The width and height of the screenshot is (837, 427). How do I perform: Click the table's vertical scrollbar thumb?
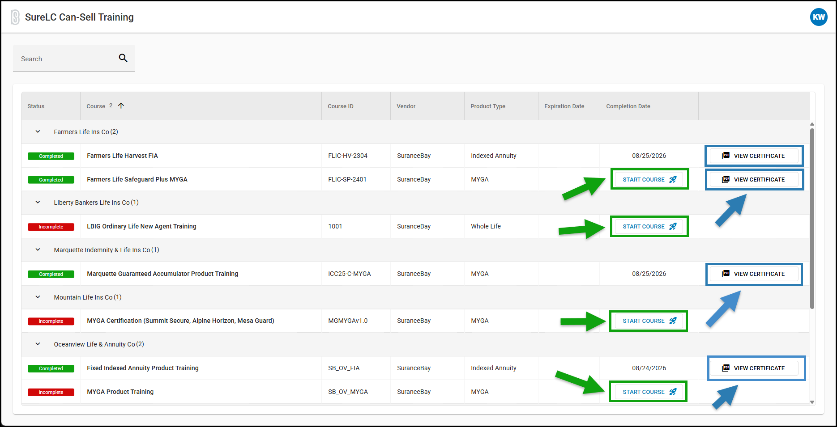[x=812, y=218]
